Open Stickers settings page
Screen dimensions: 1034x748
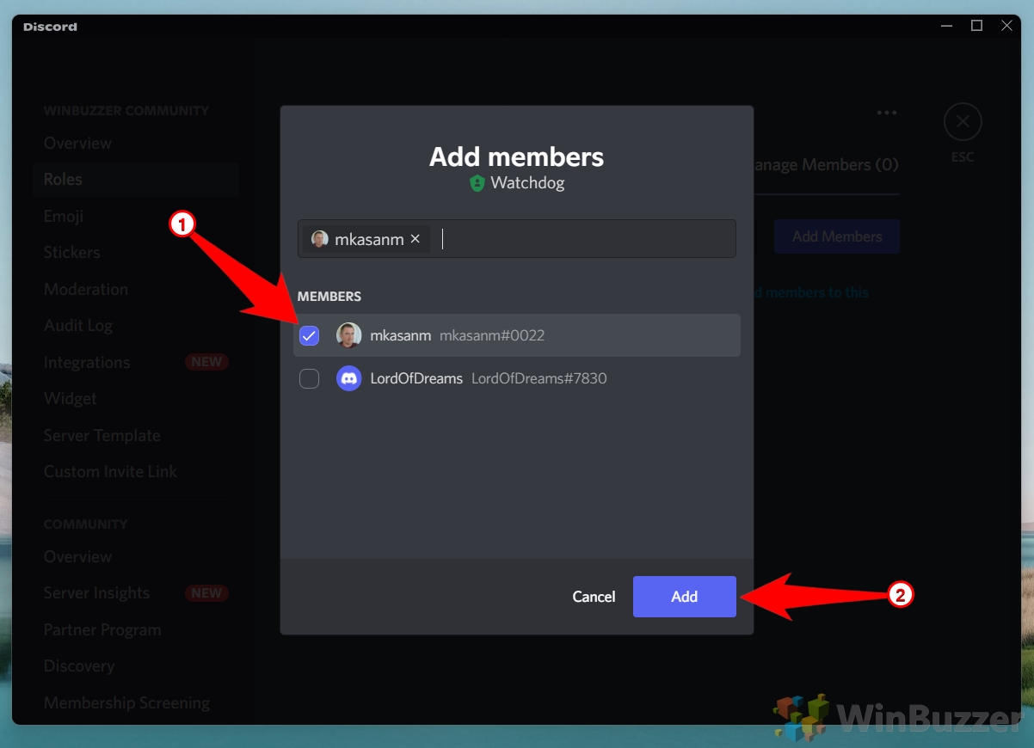click(72, 253)
